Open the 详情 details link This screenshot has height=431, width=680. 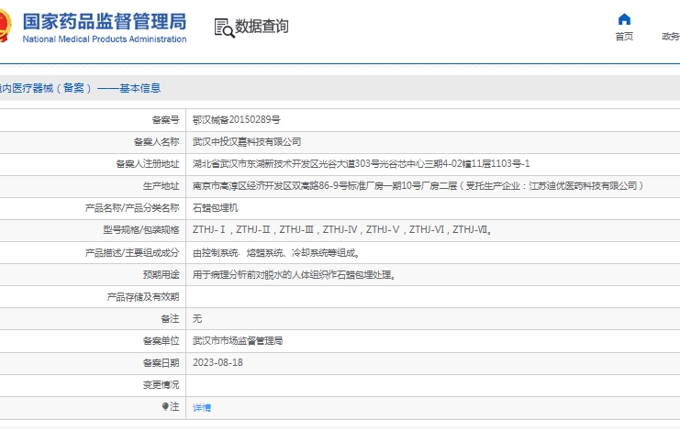(x=202, y=407)
